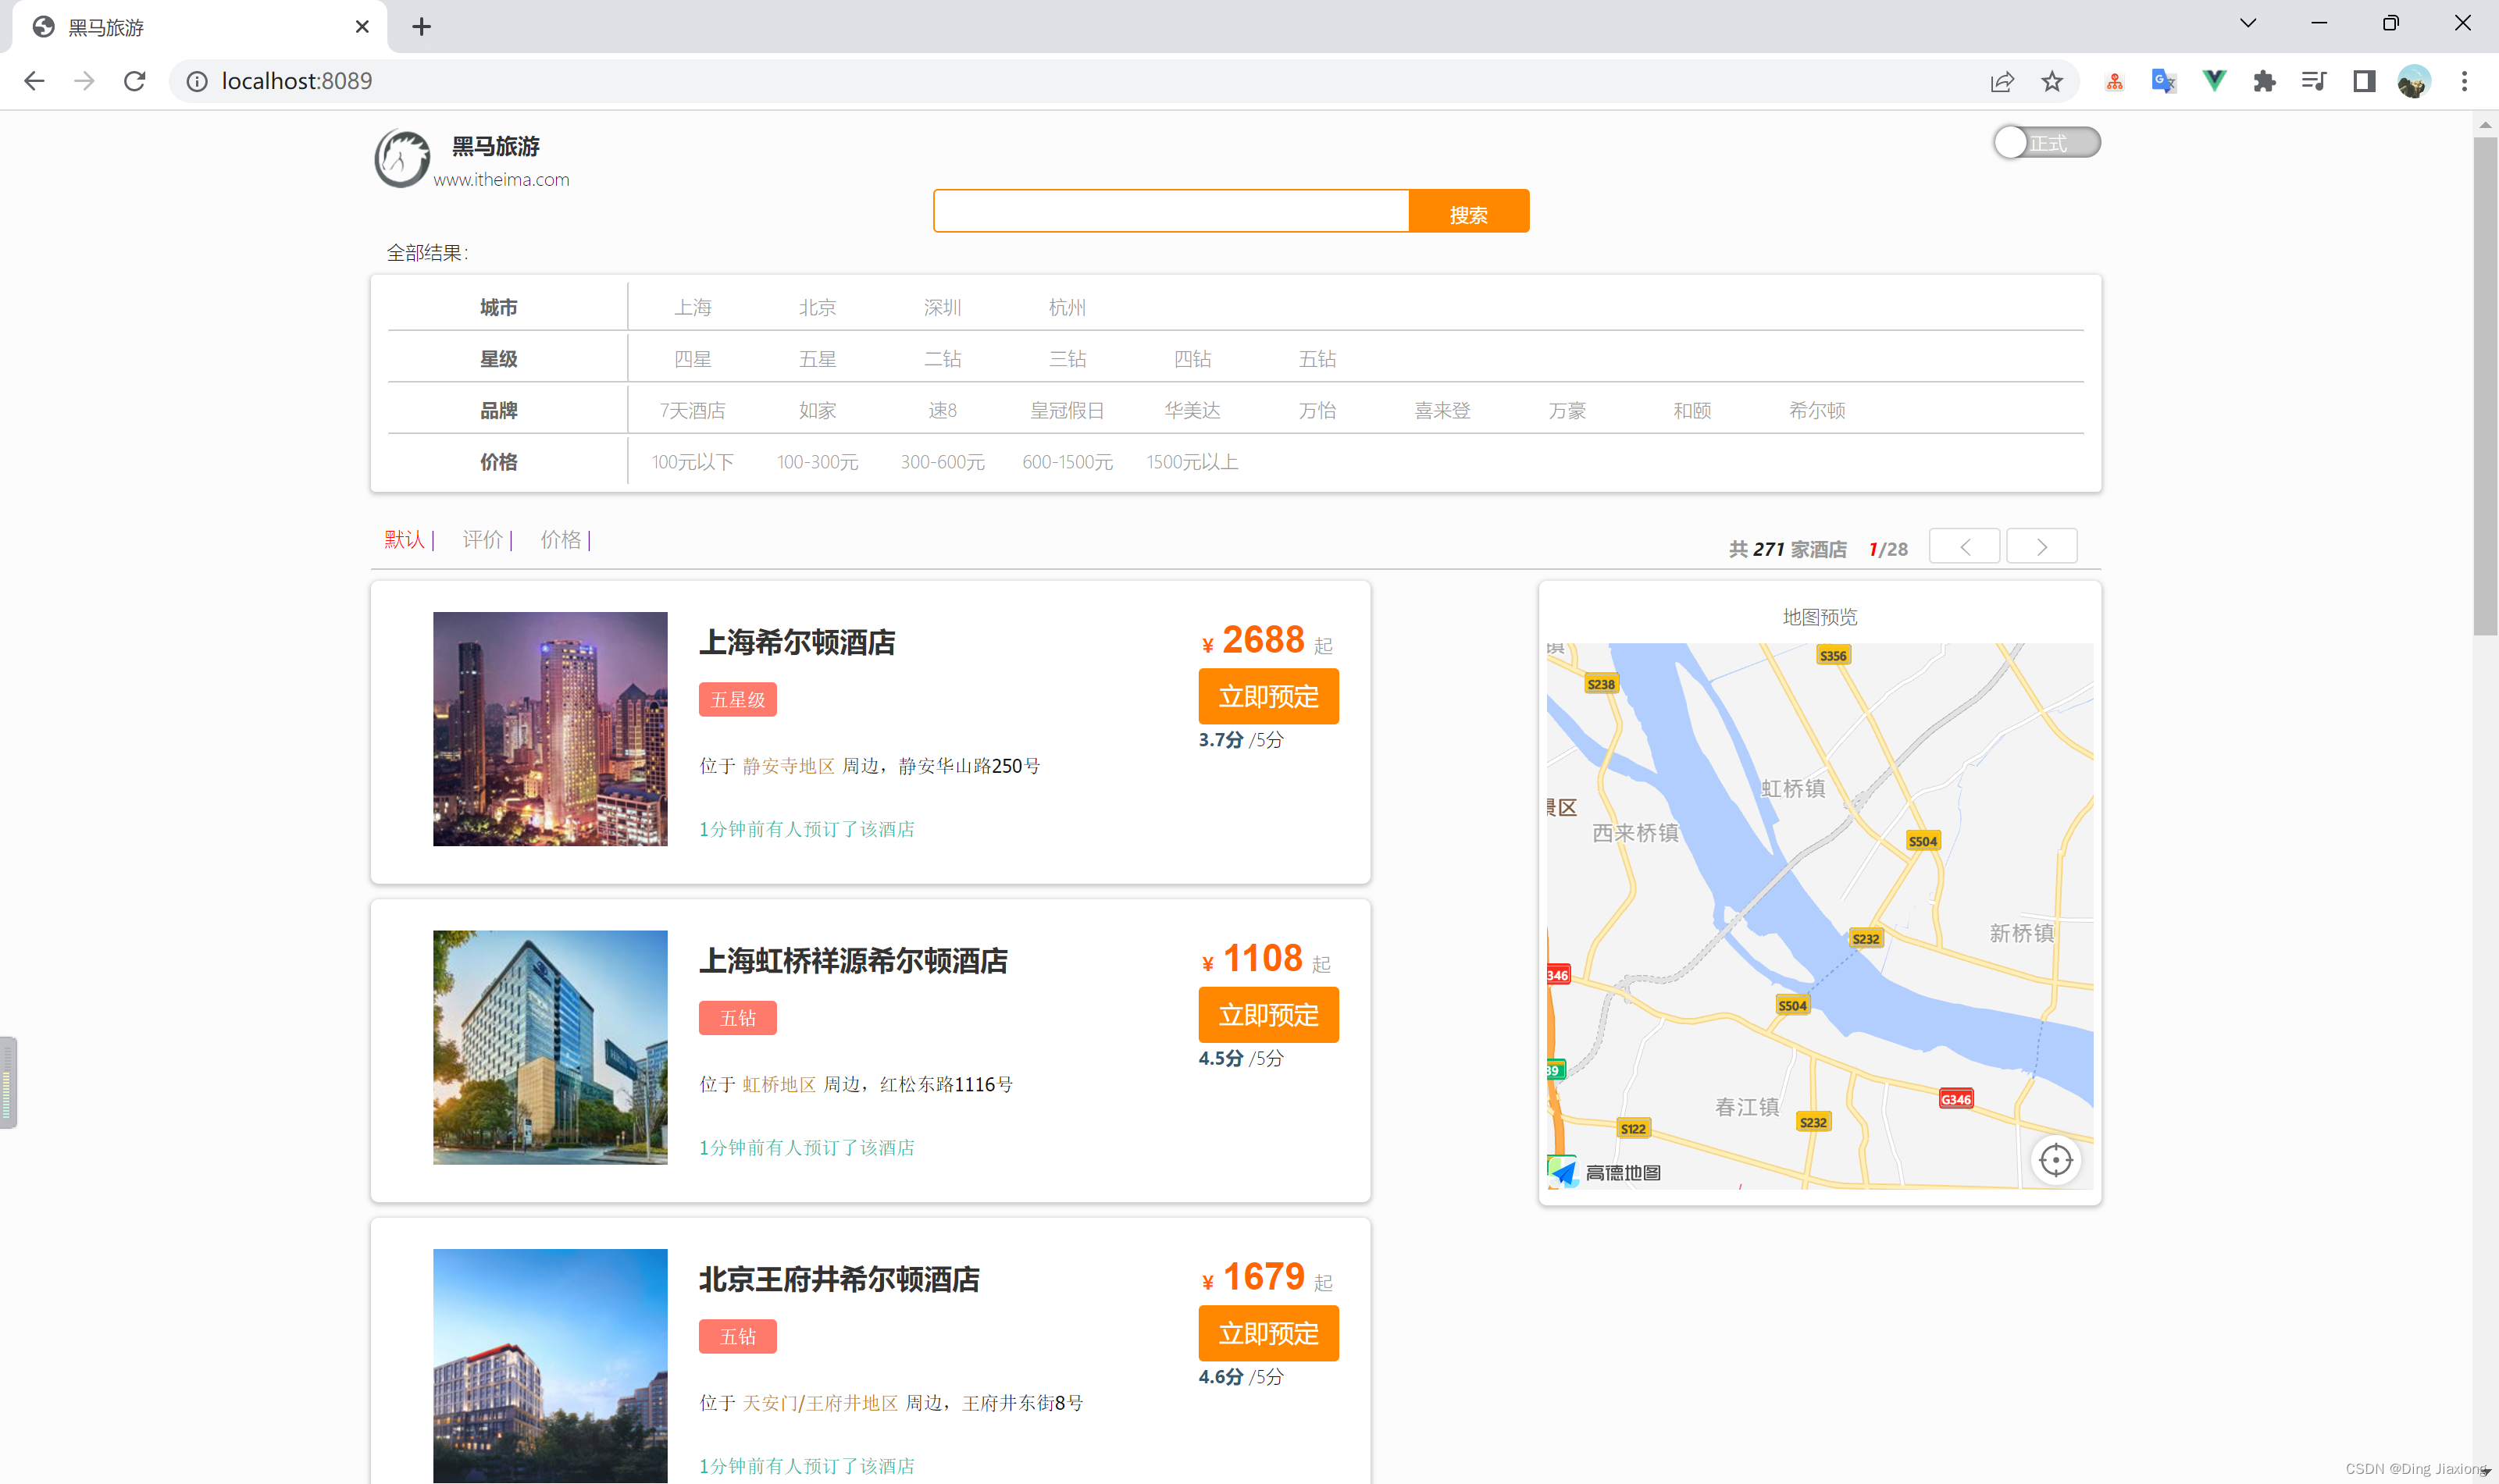Filter brand by 如家
This screenshot has height=1484, width=2499.
tap(818, 410)
